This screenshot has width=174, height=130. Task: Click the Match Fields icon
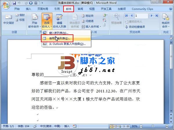[104, 20]
